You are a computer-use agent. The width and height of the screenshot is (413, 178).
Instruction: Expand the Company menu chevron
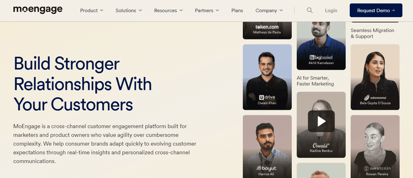[281, 10]
